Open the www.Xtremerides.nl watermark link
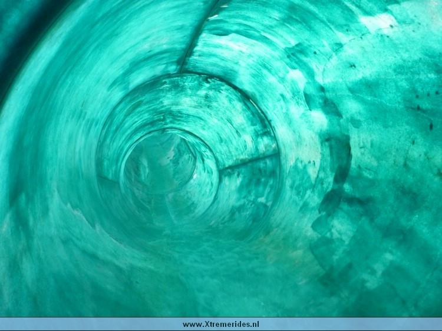 click(220, 325)
